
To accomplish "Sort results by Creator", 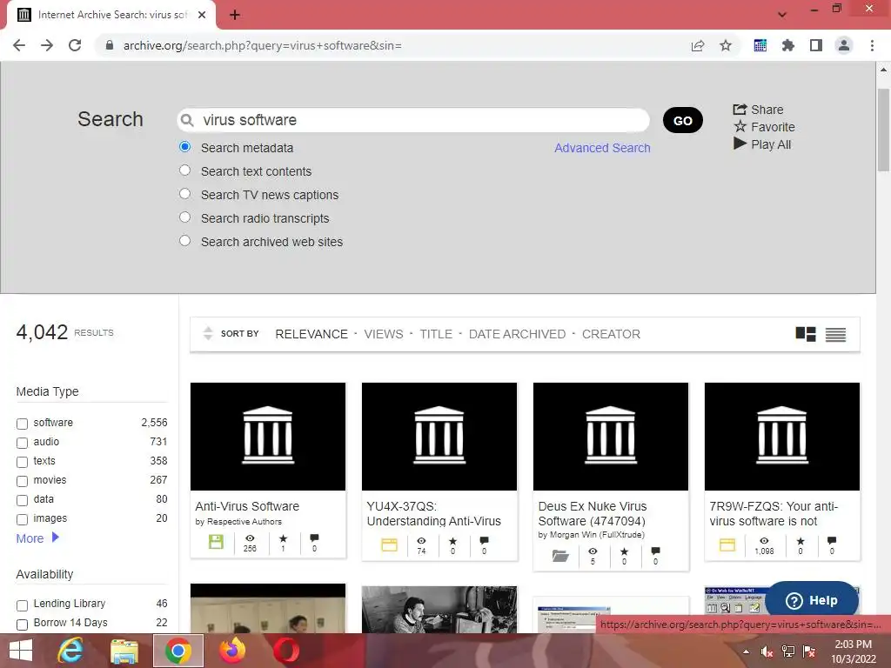I will click(611, 334).
